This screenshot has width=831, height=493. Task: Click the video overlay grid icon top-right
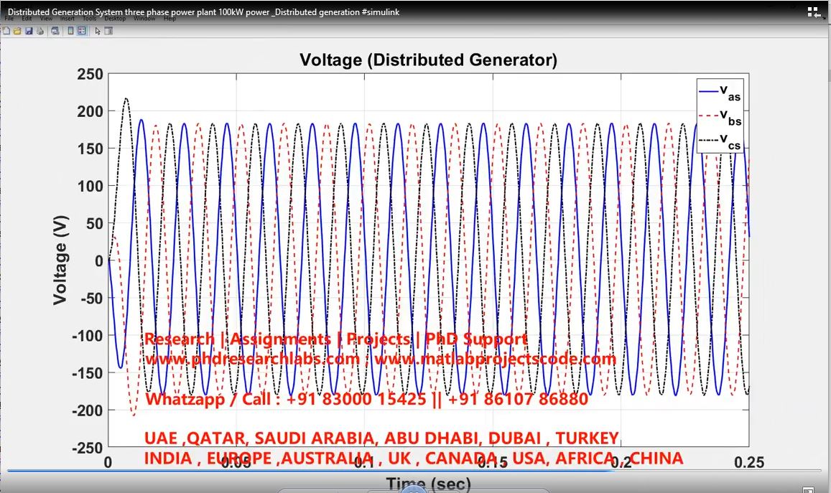pyautogui.click(x=814, y=11)
